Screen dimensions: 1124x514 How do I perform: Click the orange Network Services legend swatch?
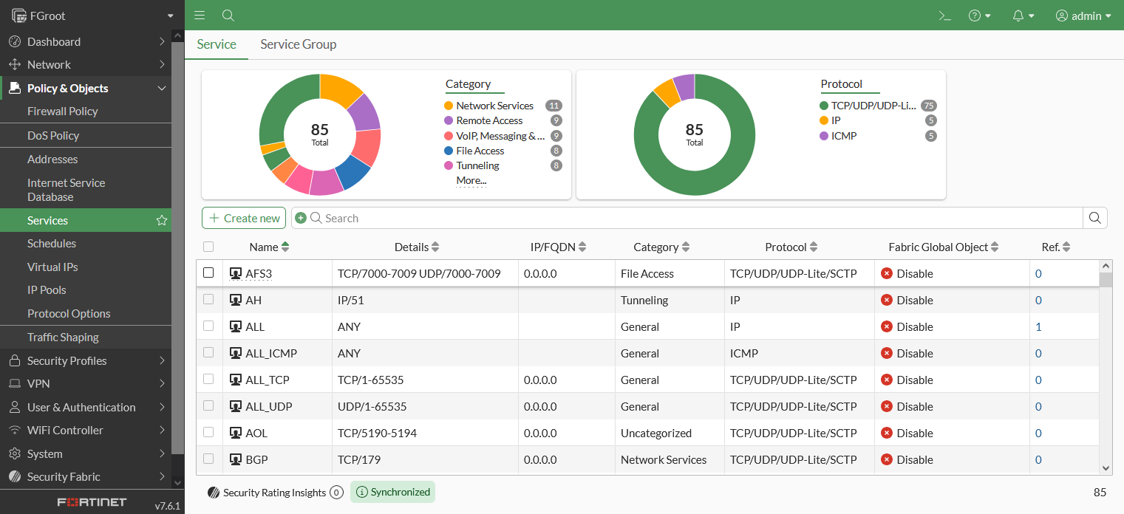coord(449,106)
